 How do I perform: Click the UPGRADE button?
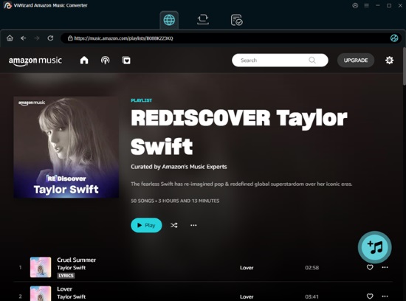click(356, 60)
